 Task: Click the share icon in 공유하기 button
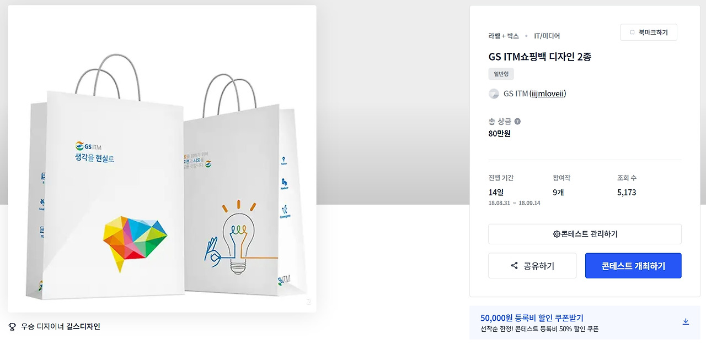[515, 266]
